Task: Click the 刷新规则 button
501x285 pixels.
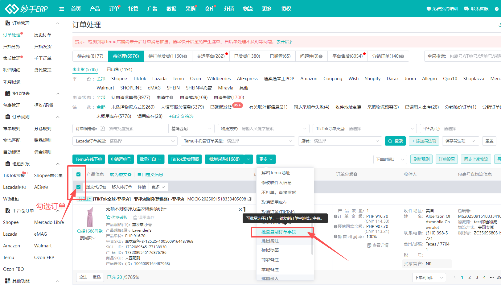Action: coord(421,159)
